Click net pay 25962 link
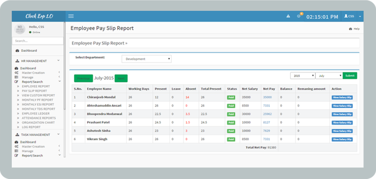The height and width of the screenshot is (179, 376). point(267,114)
